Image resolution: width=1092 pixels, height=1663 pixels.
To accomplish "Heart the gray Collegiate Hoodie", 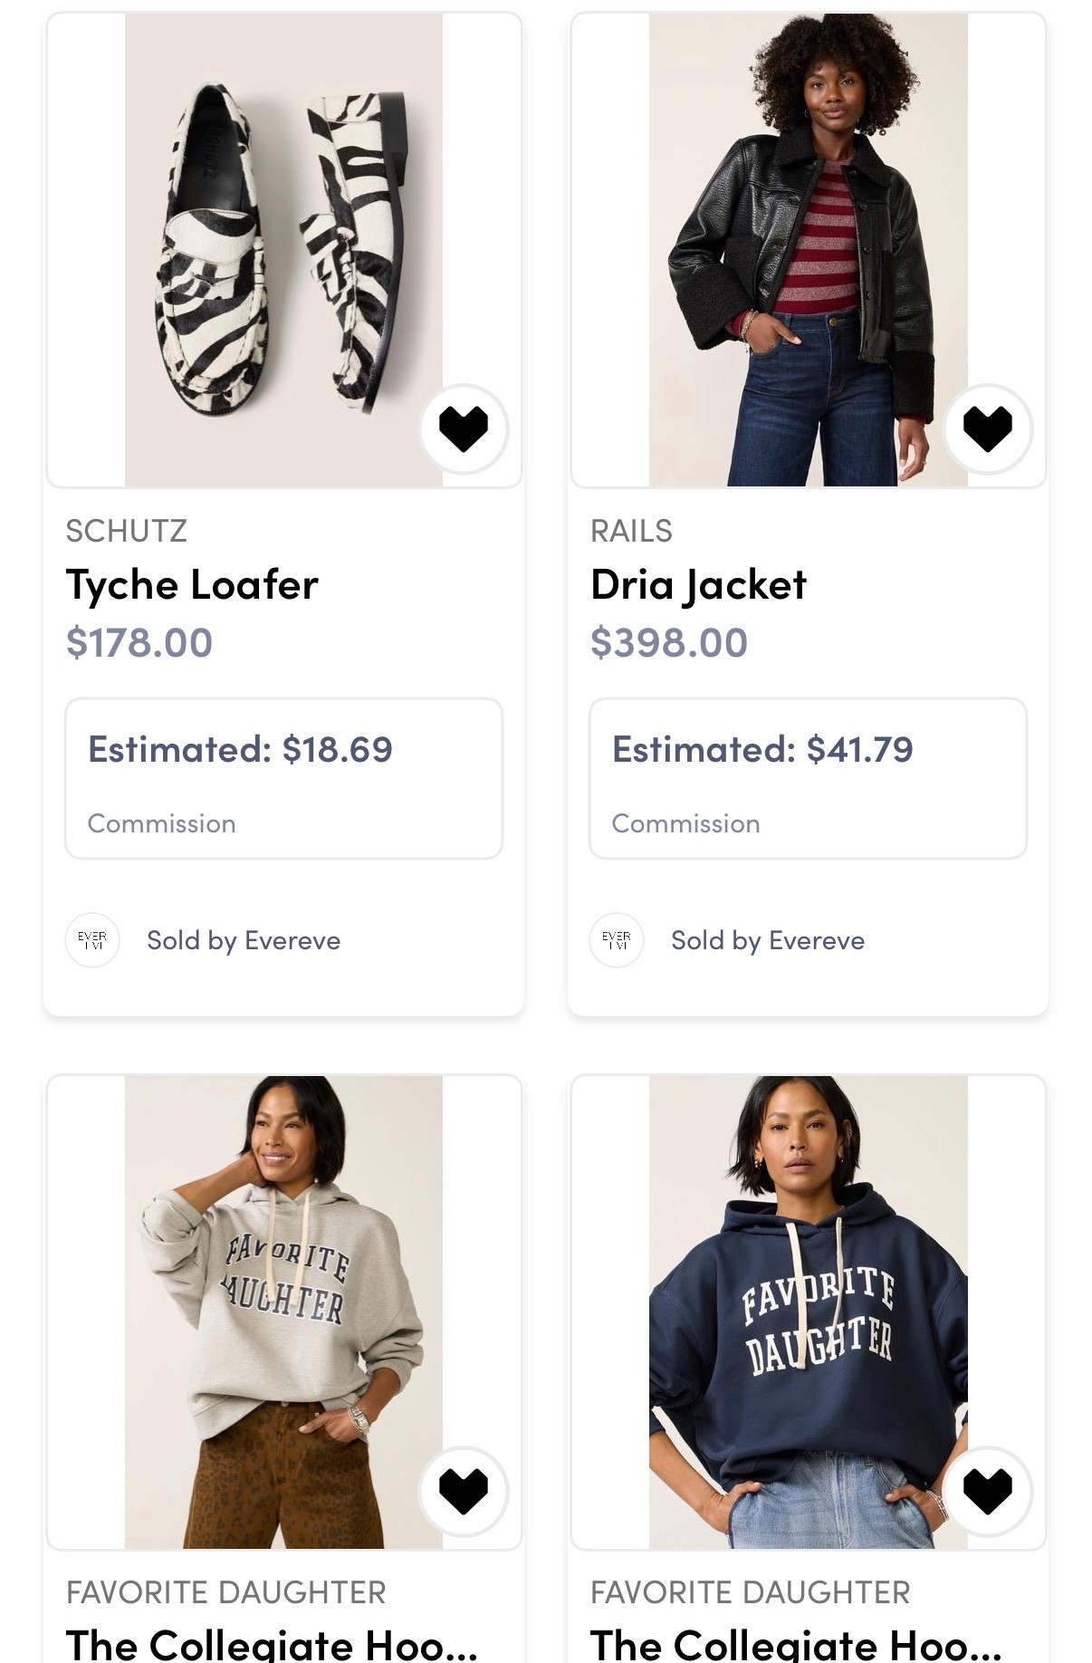I will pos(464,1491).
